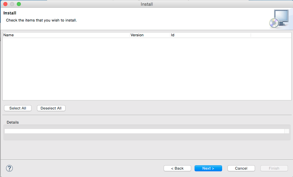Screen dimensions: 293x177
Task: Sort list by the Name column header
Action: coord(66,35)
